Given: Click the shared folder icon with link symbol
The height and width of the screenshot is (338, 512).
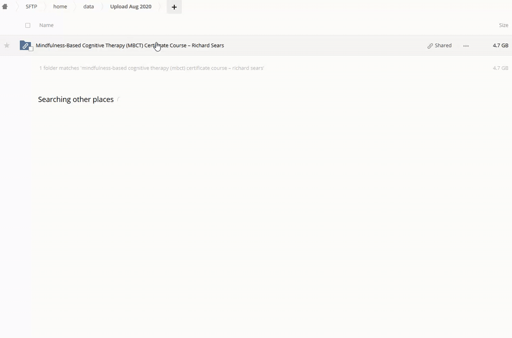Looking at the screenshot, I should (x=25, y=46).
